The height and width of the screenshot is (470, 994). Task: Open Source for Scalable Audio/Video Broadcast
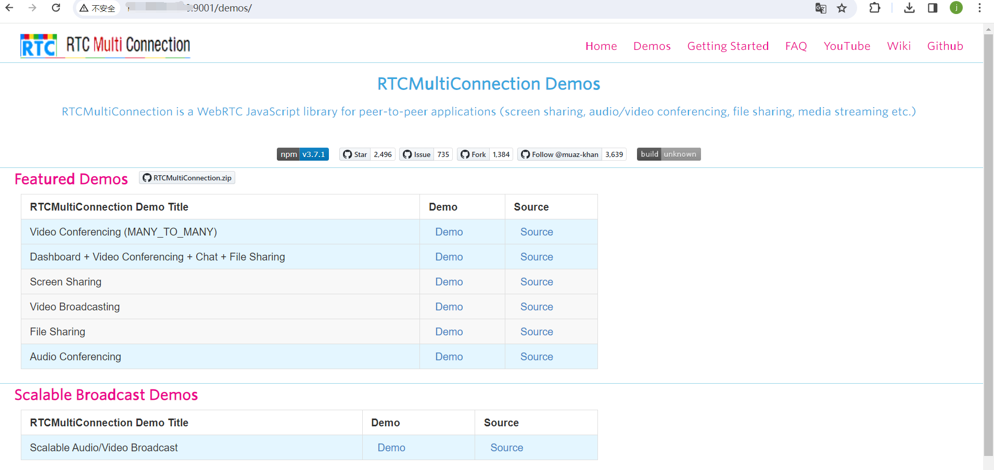[x=507, y=448]
